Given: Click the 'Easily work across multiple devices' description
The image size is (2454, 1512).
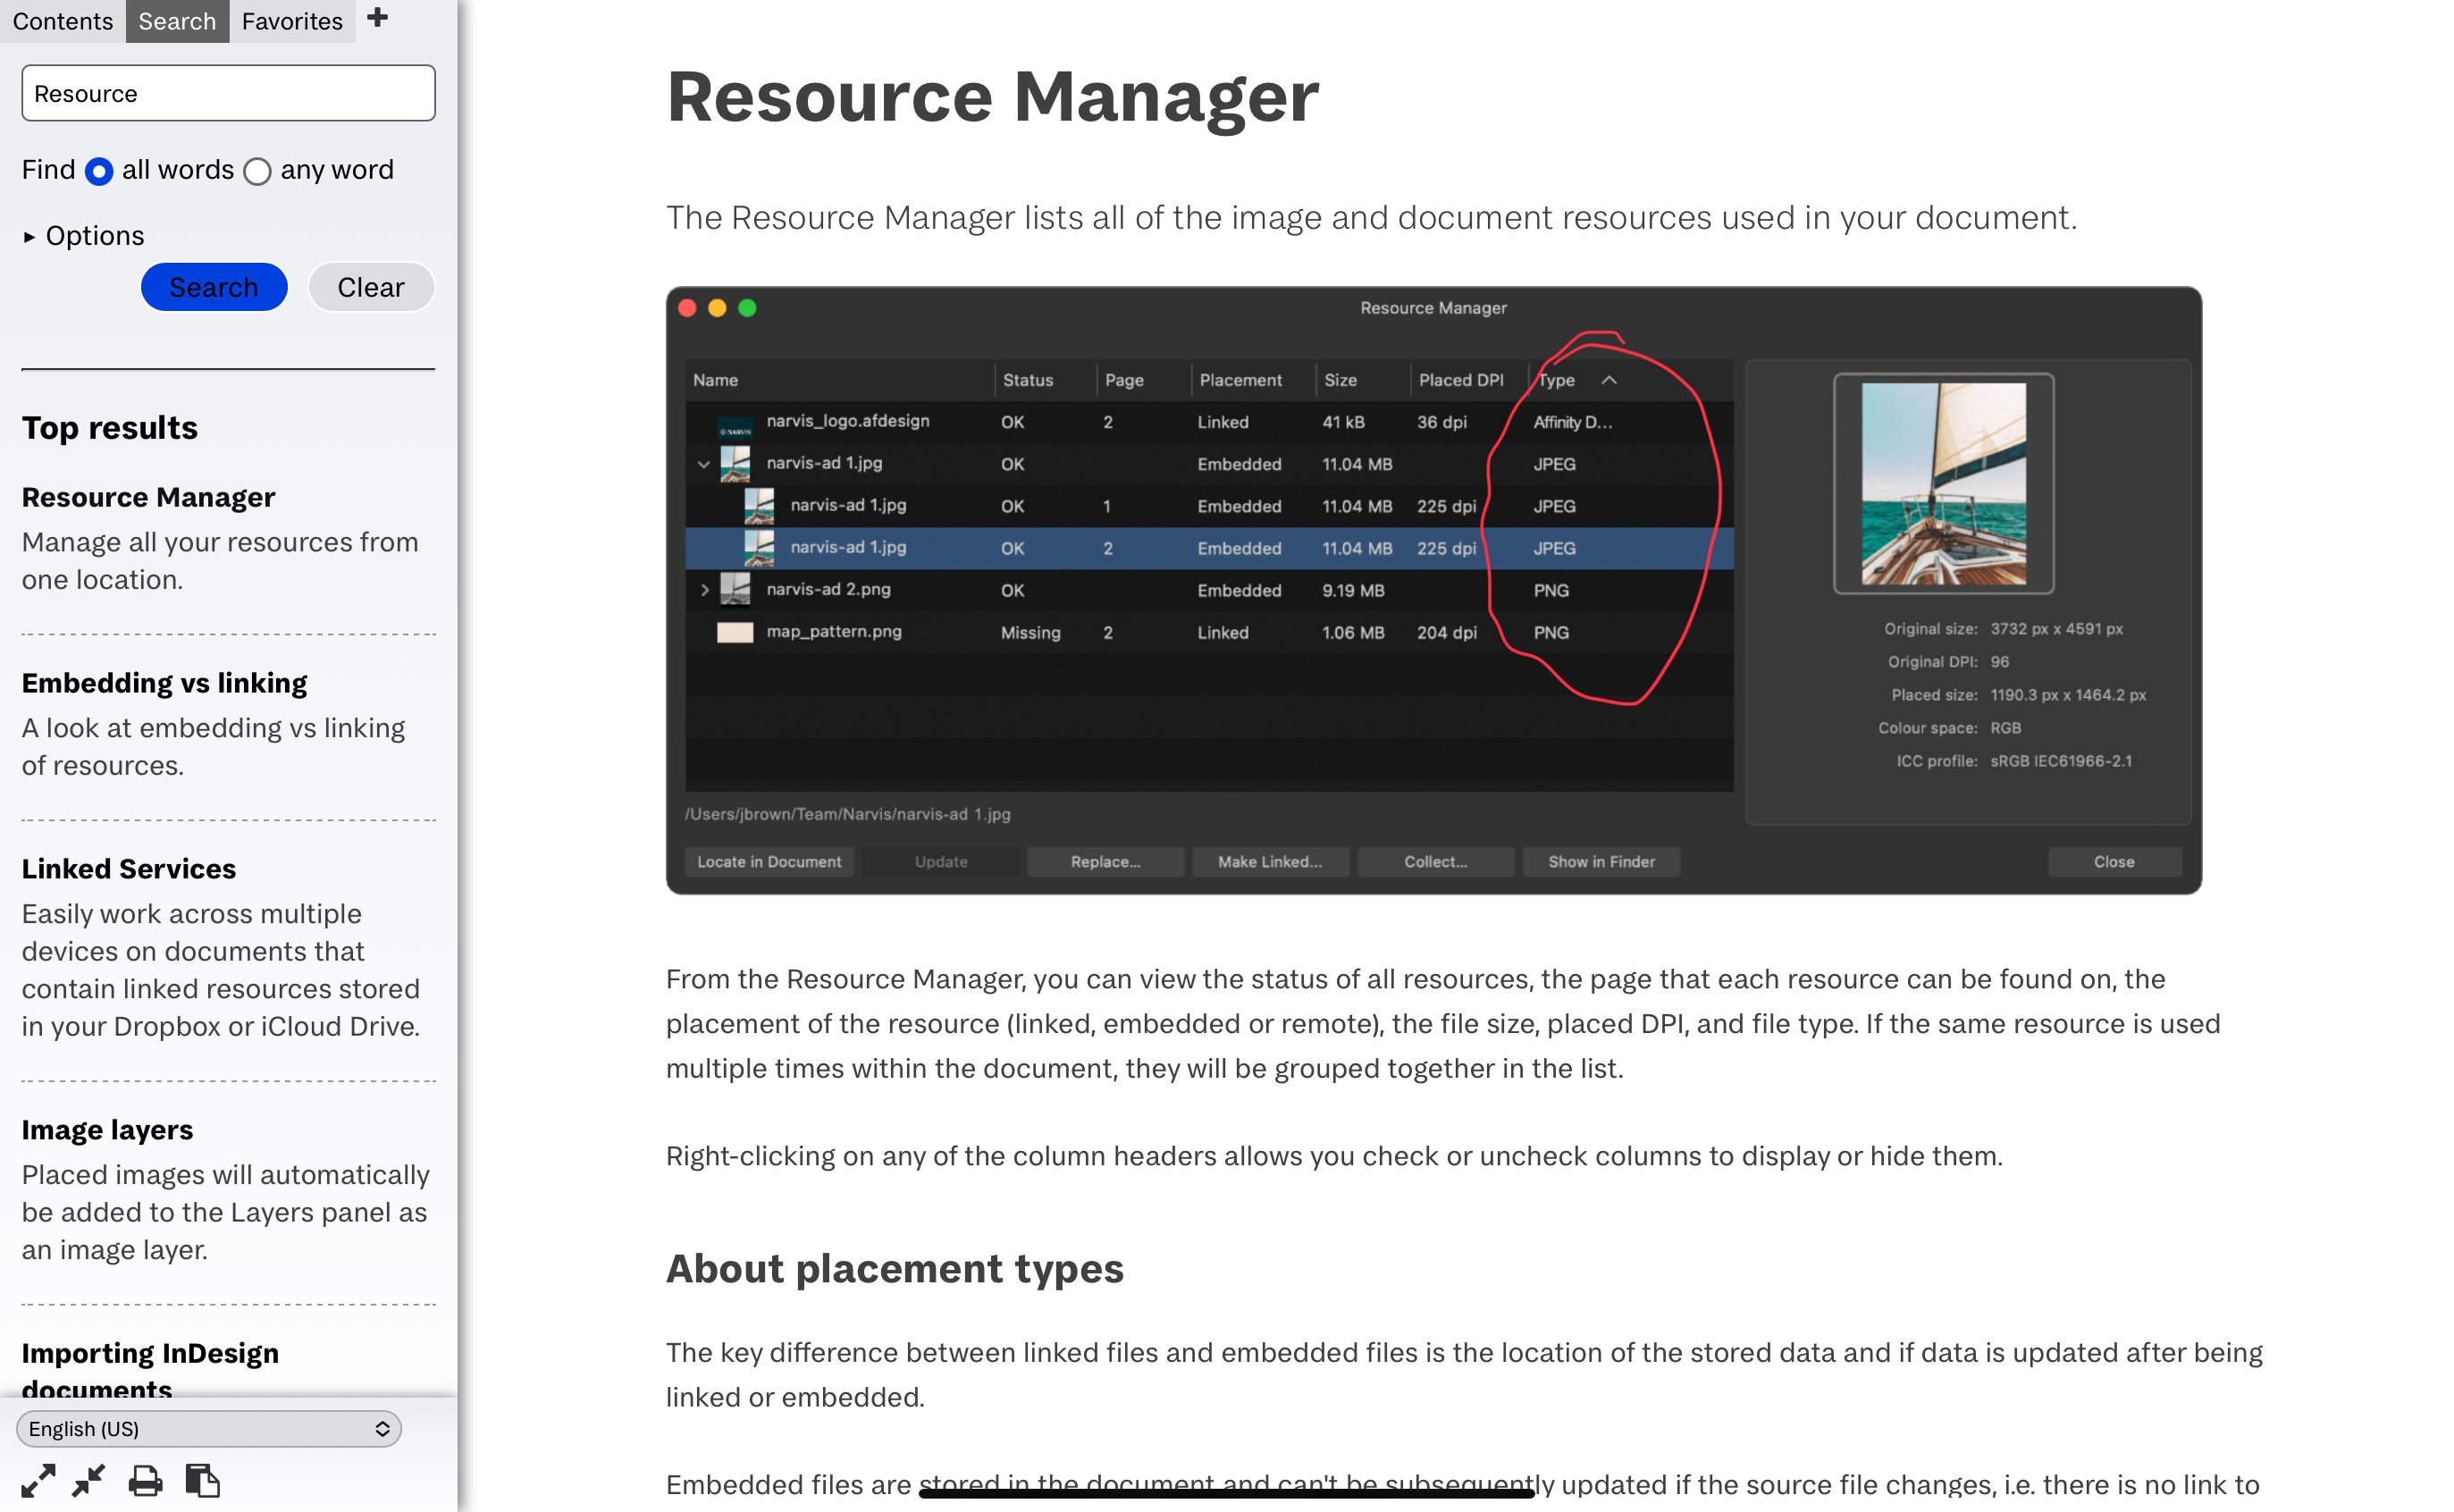Looking at the screenshot, I should tap(221, 970).
